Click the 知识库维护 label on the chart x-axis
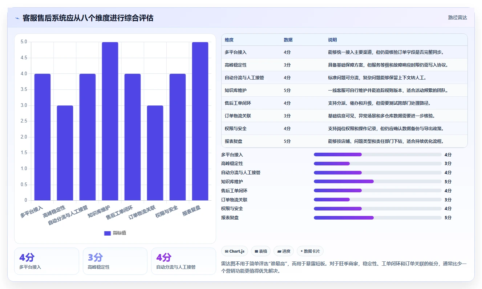The height and width of the screenshot is (289, 482). point(99,212)
